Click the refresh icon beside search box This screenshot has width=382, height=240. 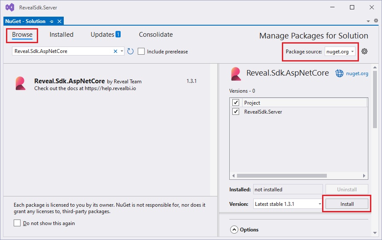pyautogui.click(x=130, y=51)
